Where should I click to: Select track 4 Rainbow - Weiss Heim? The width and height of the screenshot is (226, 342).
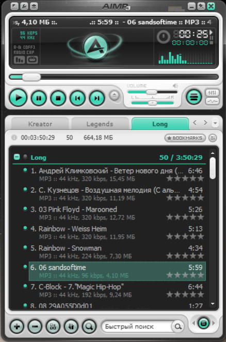(117, 232)
